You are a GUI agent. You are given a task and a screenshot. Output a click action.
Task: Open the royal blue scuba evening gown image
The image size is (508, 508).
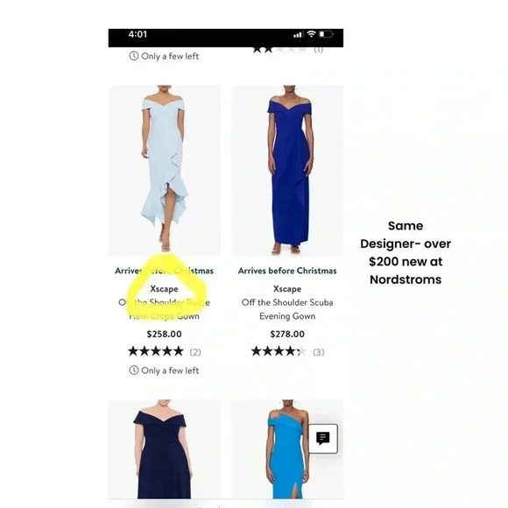(x=287, y=171)
